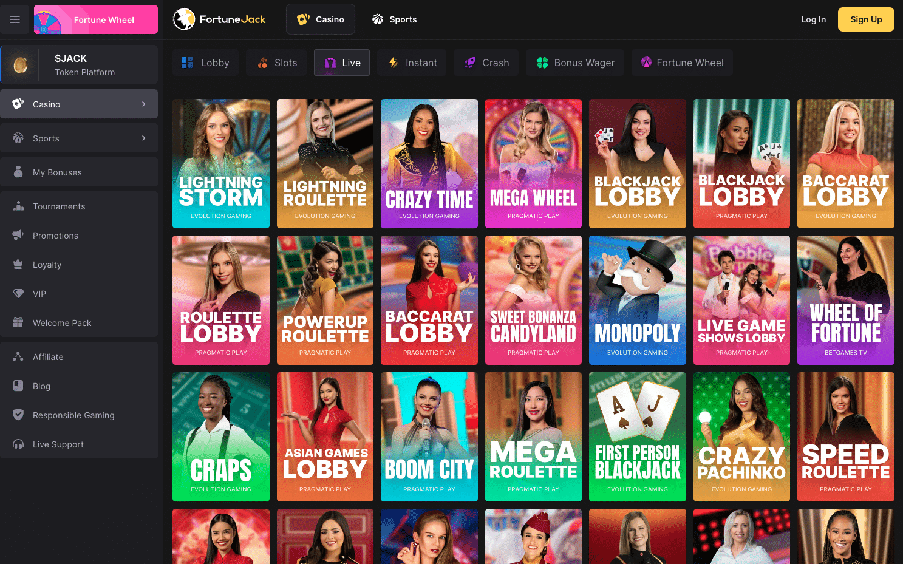Click the pink Fortune Wheel banner button
Screen dimensions: 903x564
(96, 19)
